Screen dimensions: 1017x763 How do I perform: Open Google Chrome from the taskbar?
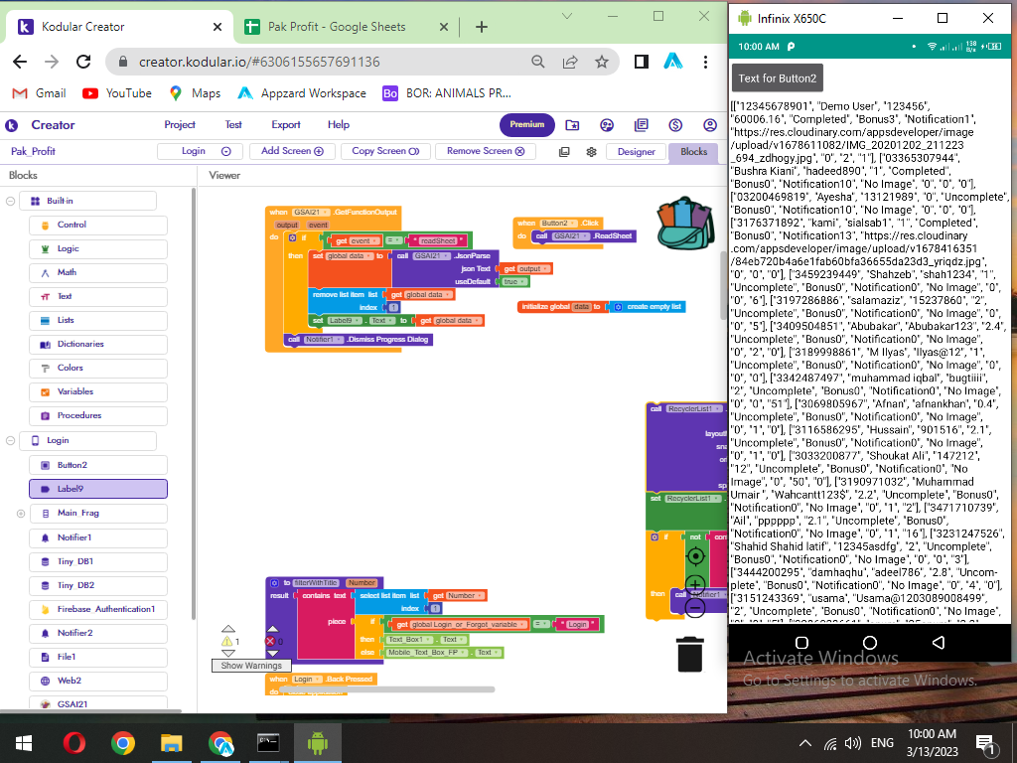point(123,742)
